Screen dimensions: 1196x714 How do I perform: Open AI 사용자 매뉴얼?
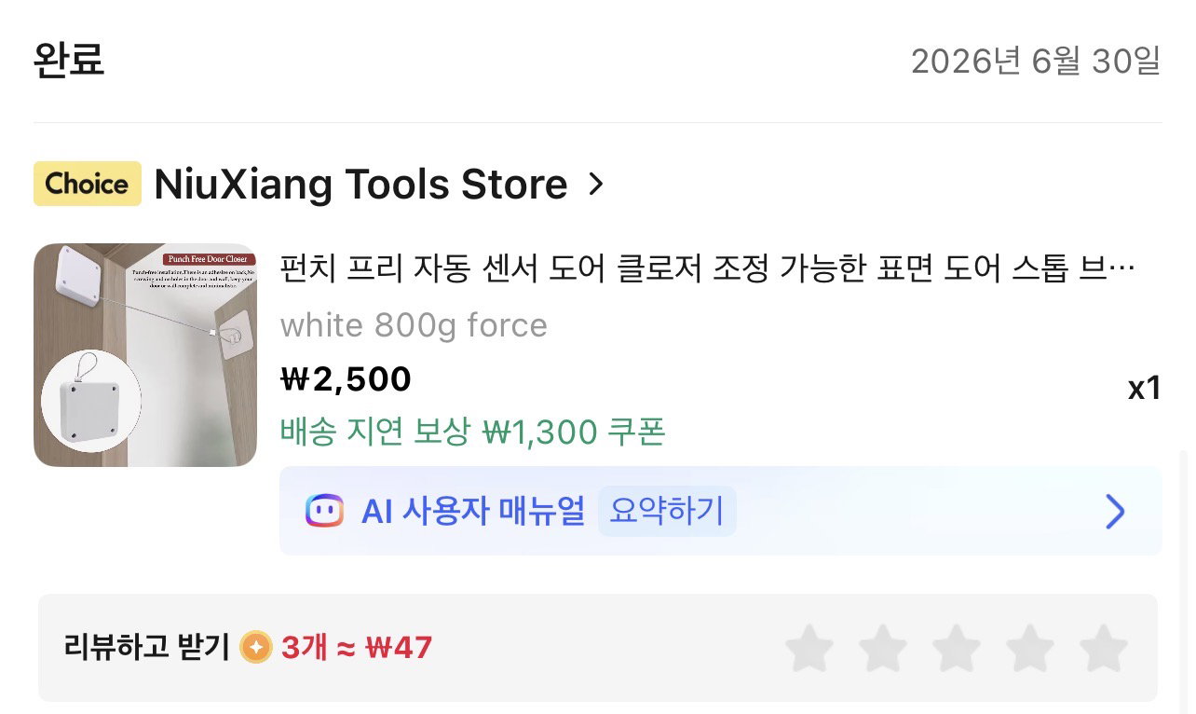point(473,511)
